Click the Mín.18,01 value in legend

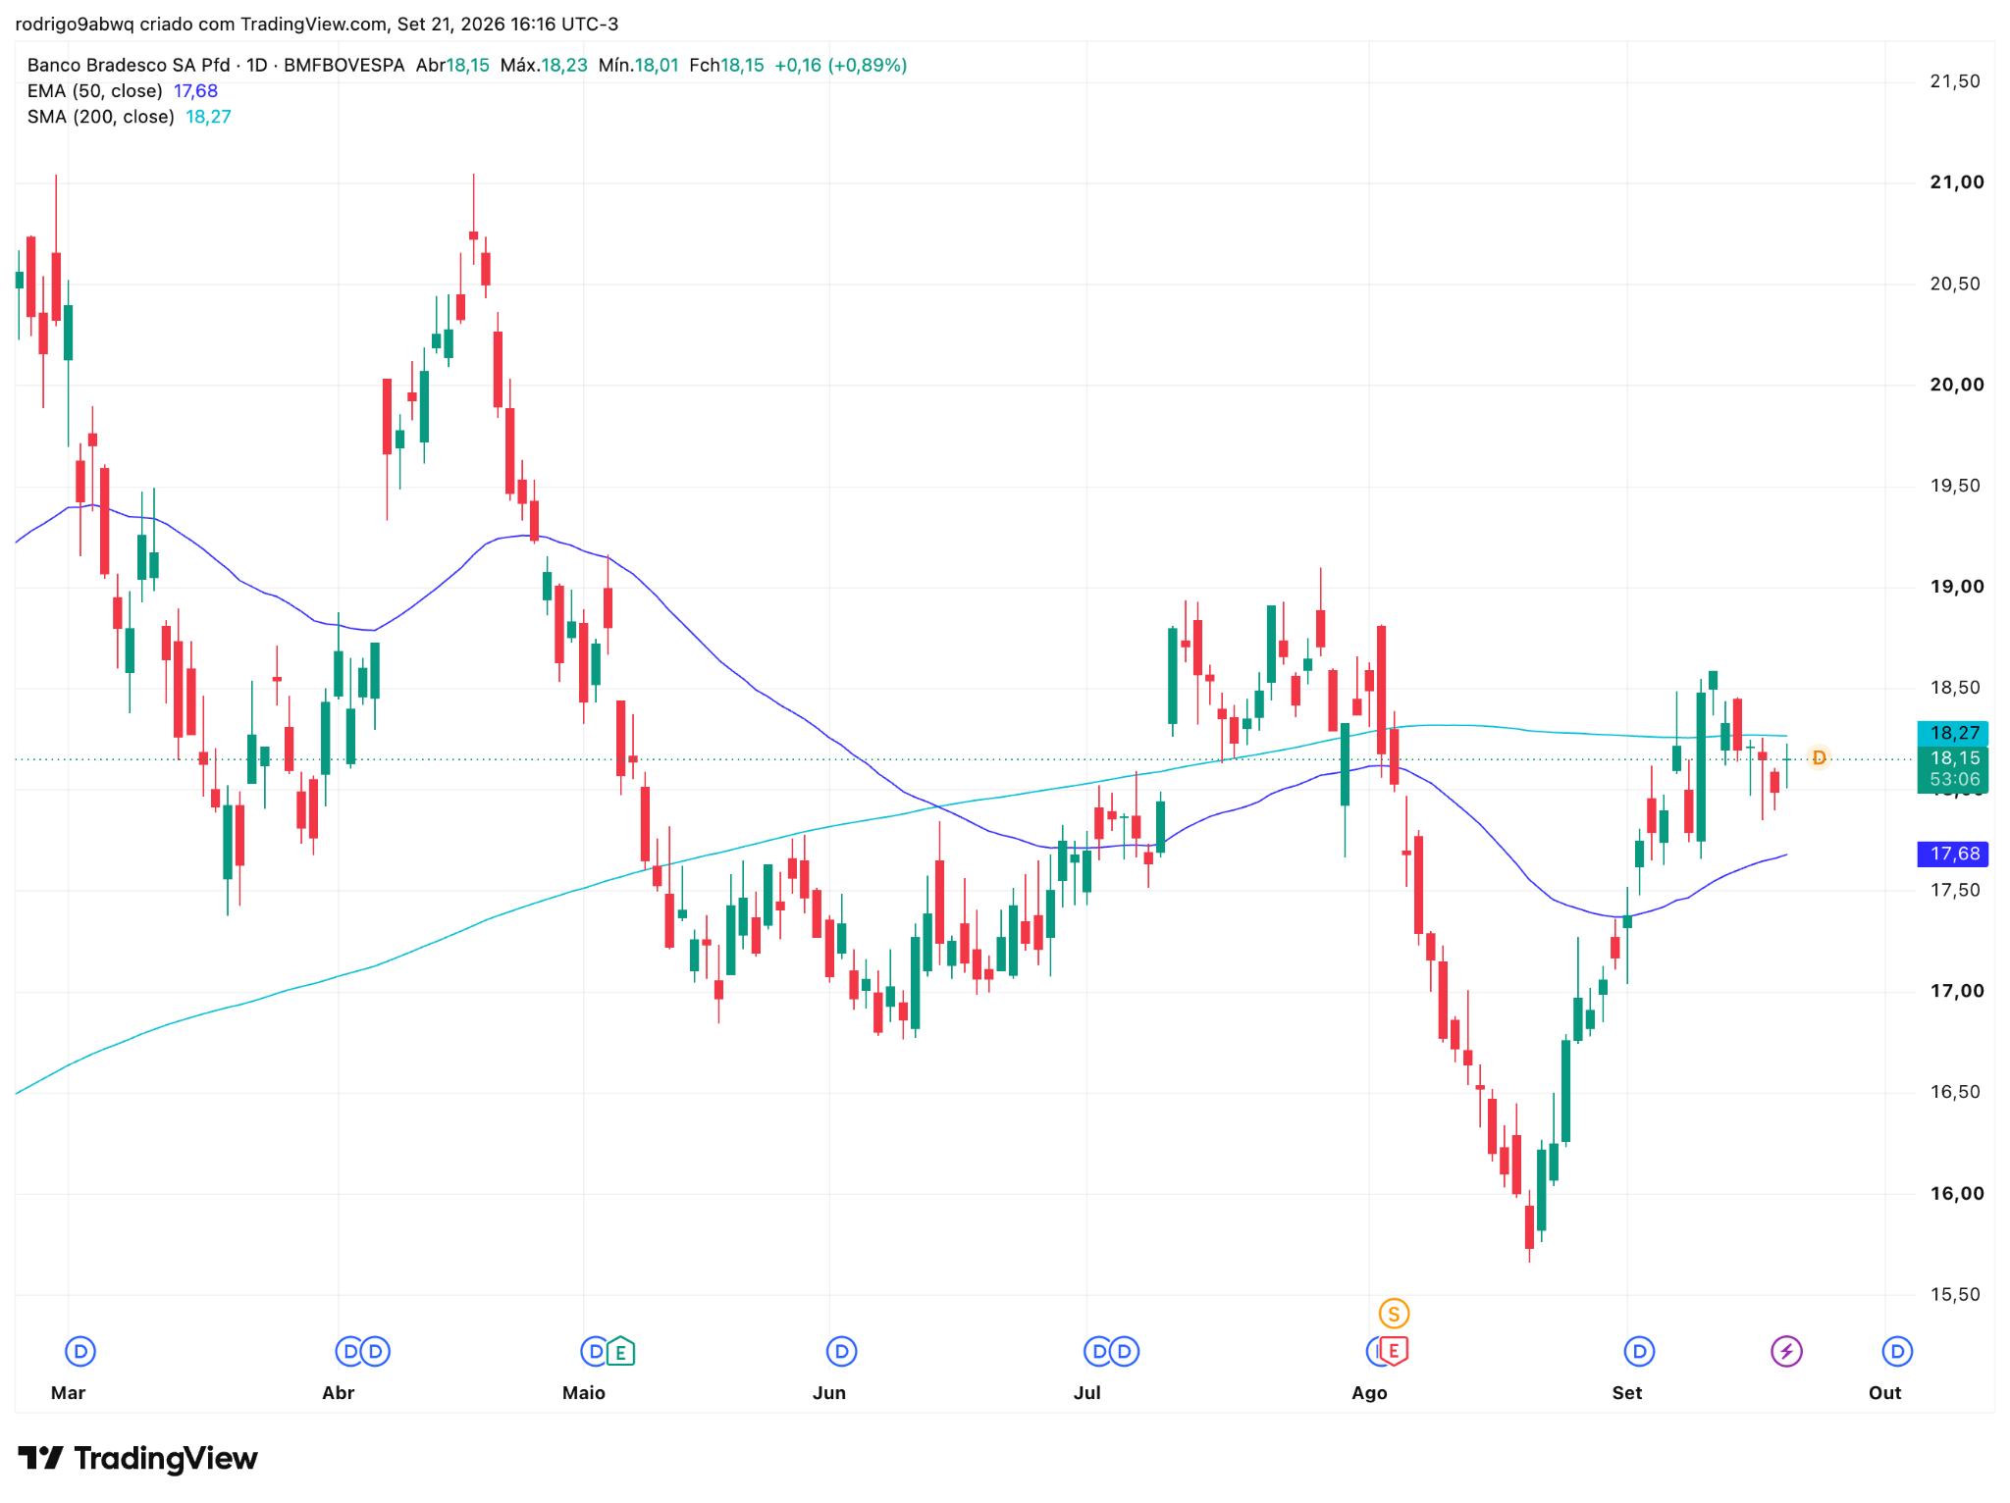(x=639, y=66)
